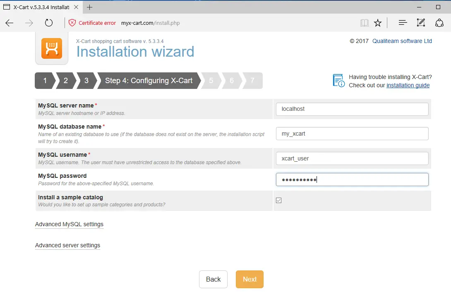Expand Advanced MySQL settings
The image size is (451, 306).
tap(69, 224)
